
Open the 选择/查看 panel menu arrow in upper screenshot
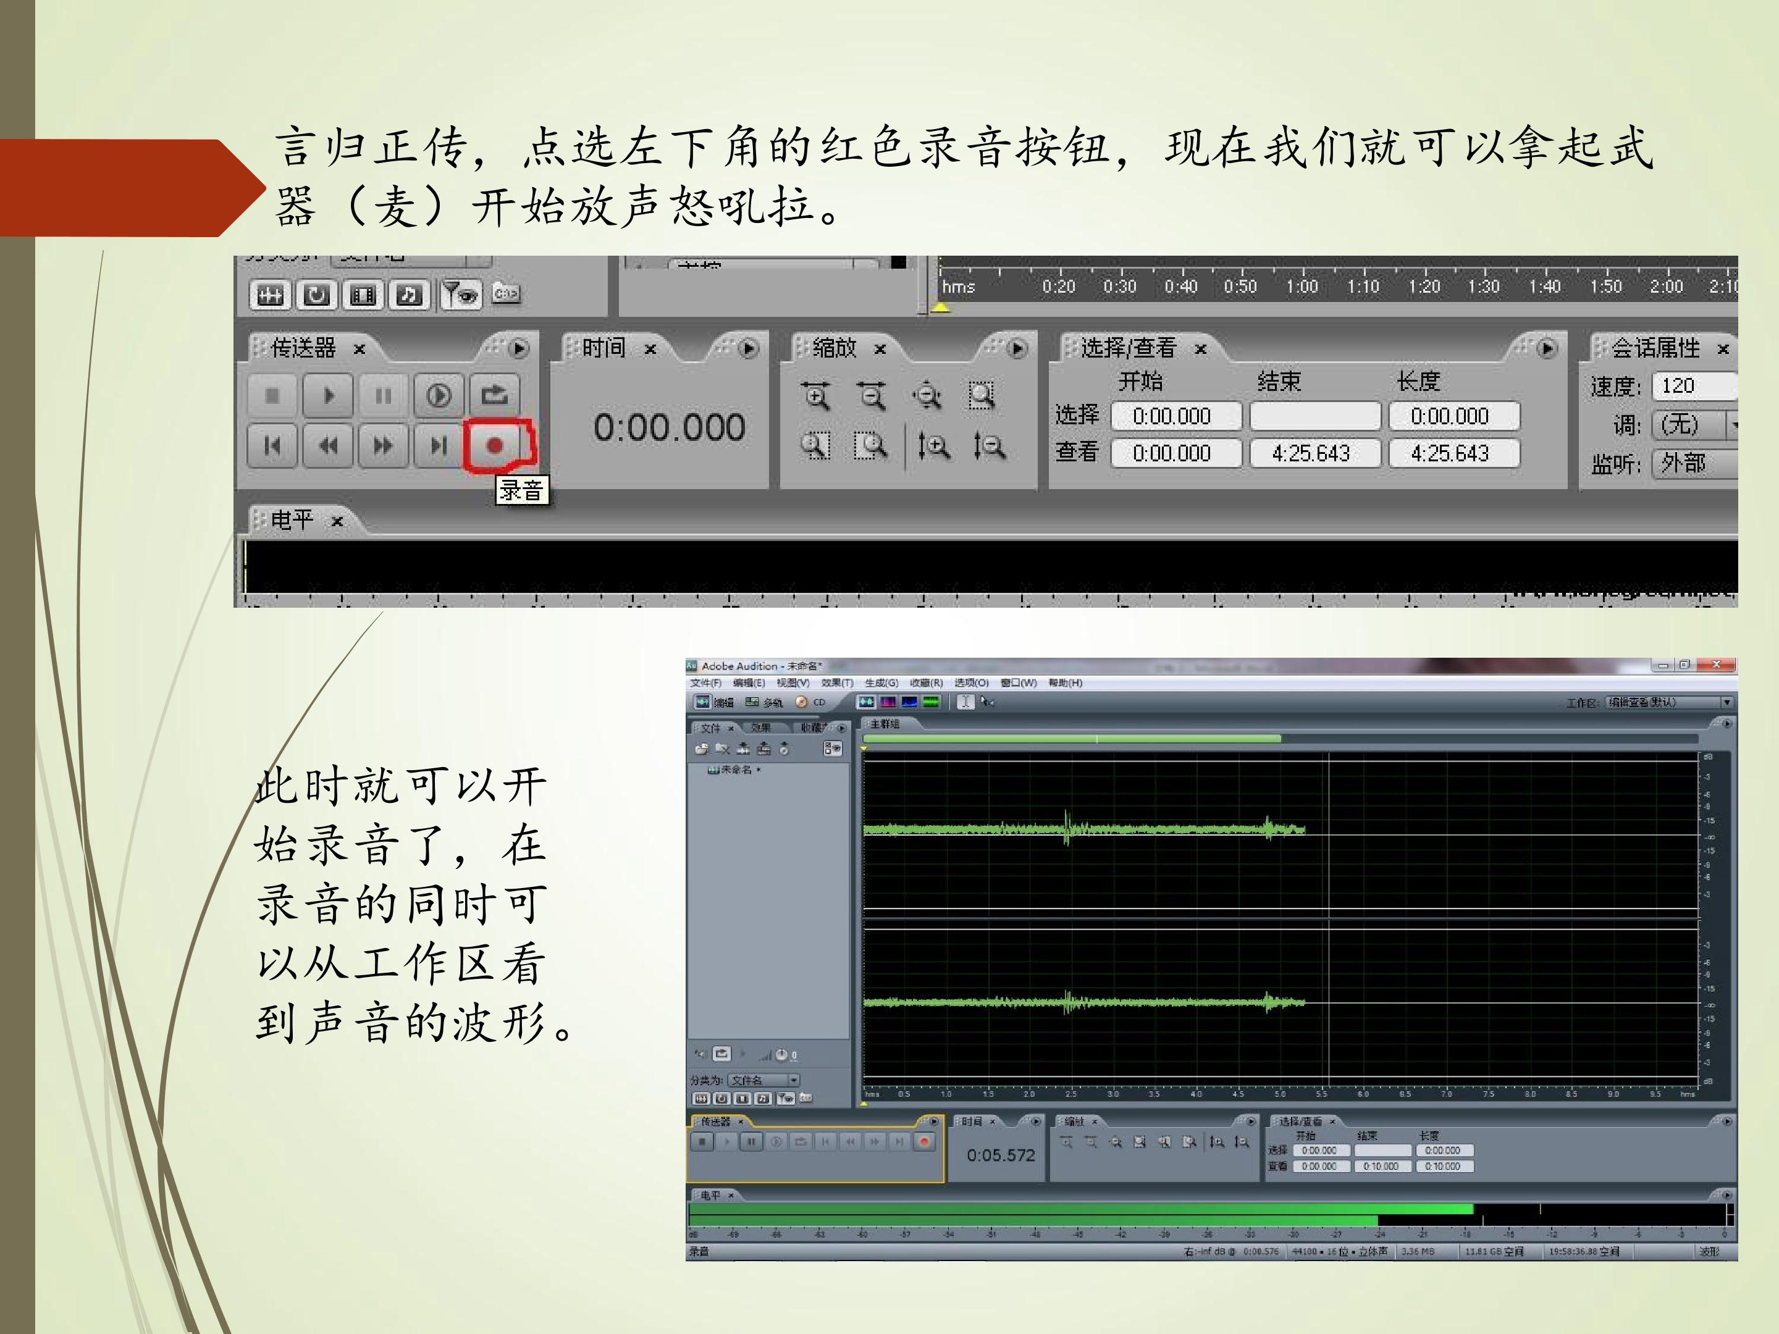[x=1547, y=348]
